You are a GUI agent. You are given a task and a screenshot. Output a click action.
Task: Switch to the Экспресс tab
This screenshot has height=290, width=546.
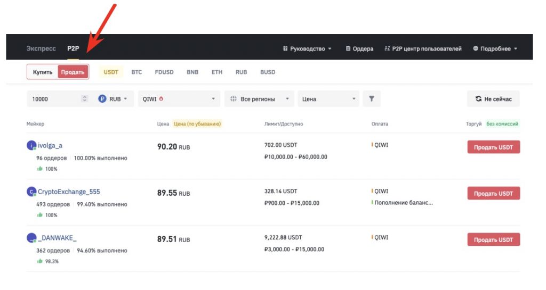click(x=41, y=48)
